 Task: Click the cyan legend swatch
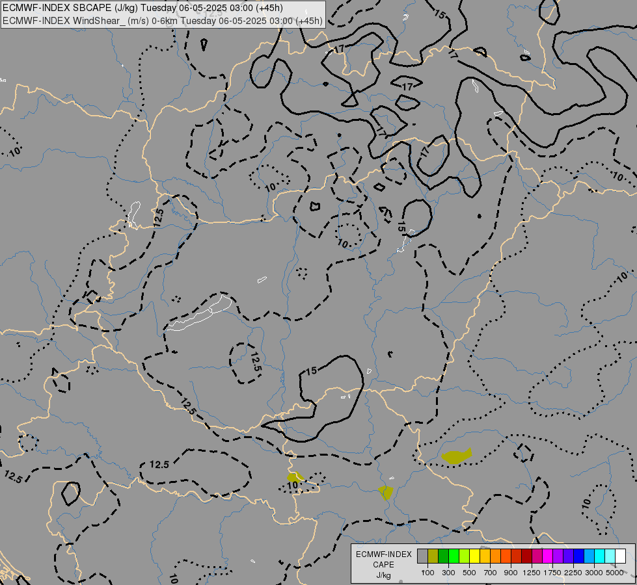click(600, 556)
